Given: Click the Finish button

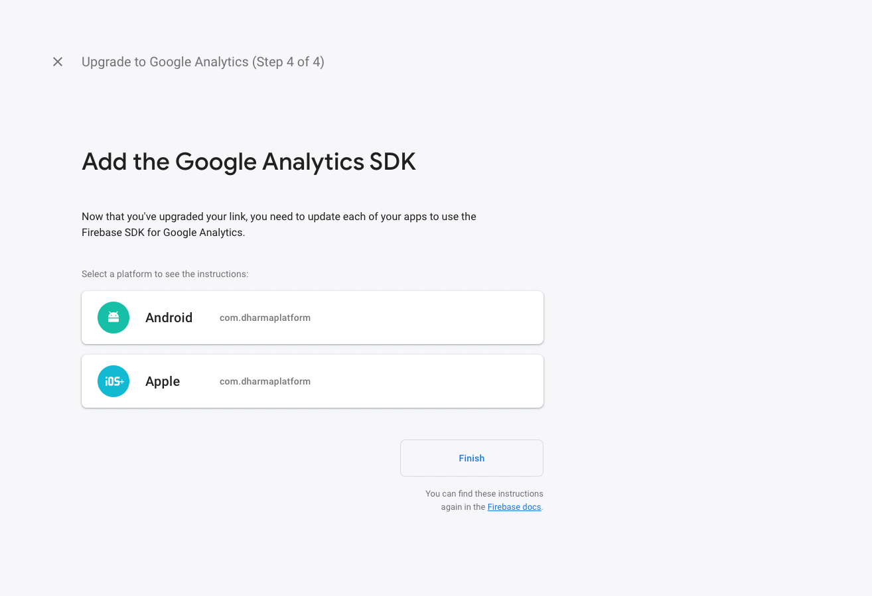Looking at the screenshot, I should tap(472, 458).
